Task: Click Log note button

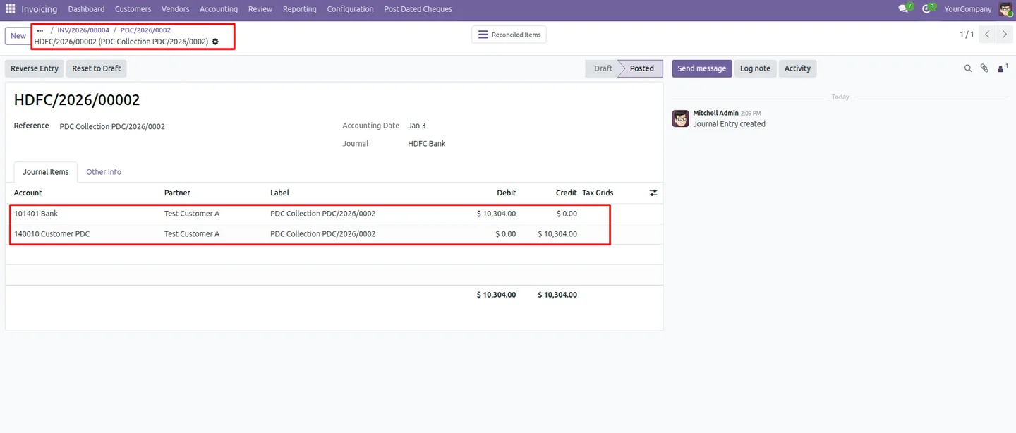Action: 755,68
